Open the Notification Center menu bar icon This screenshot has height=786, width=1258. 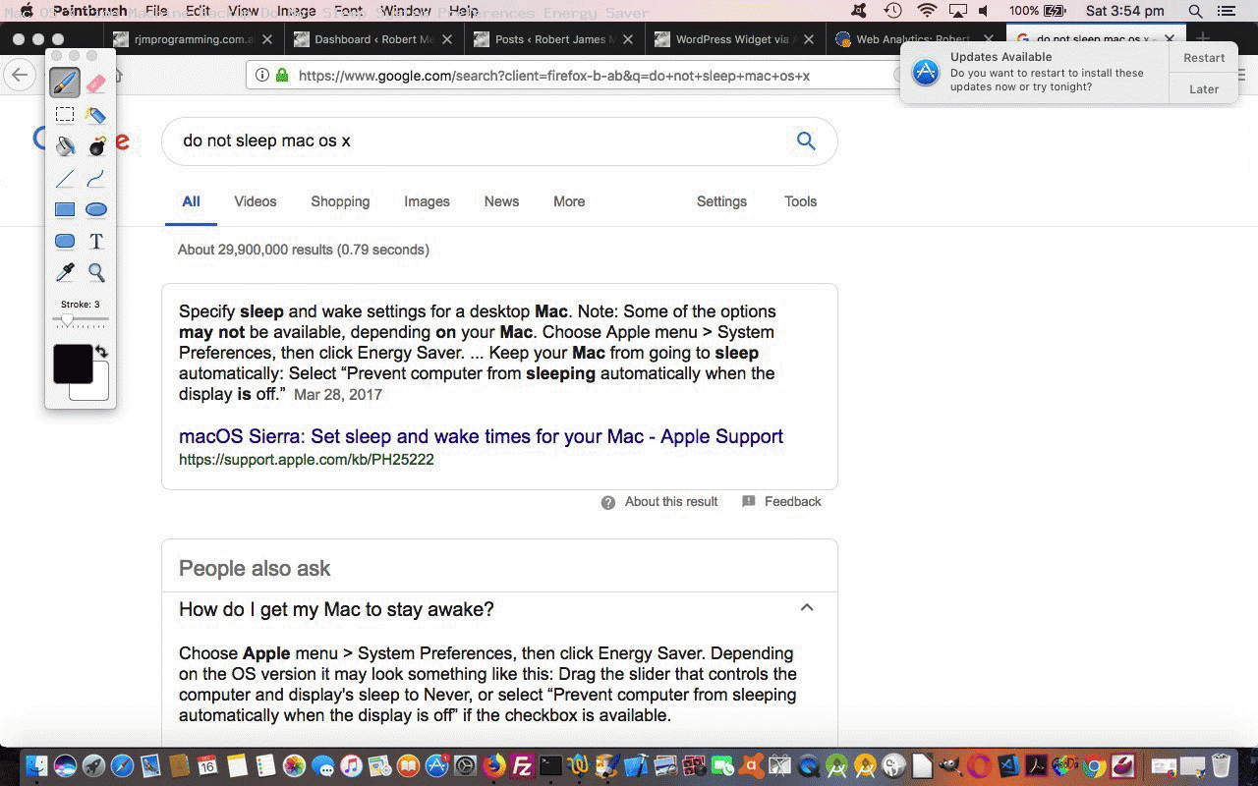coord(1226,11)
